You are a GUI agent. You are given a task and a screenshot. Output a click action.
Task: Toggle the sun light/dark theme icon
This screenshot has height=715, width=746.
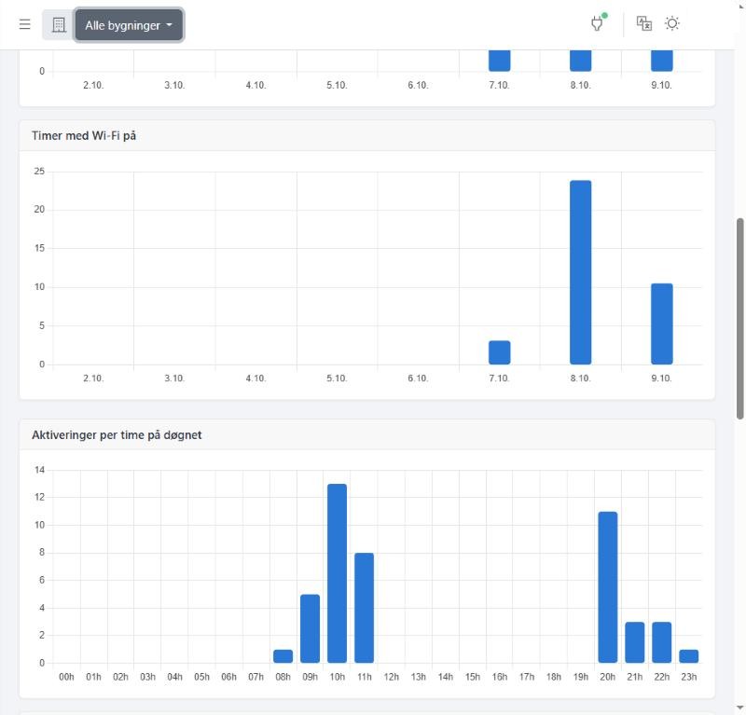671,23
